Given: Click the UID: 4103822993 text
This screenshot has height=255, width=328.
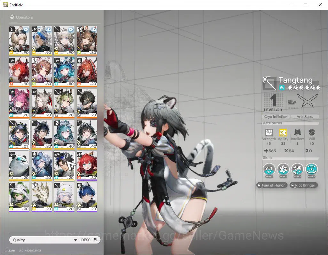Looking at the screenshot, I should 30,251.
